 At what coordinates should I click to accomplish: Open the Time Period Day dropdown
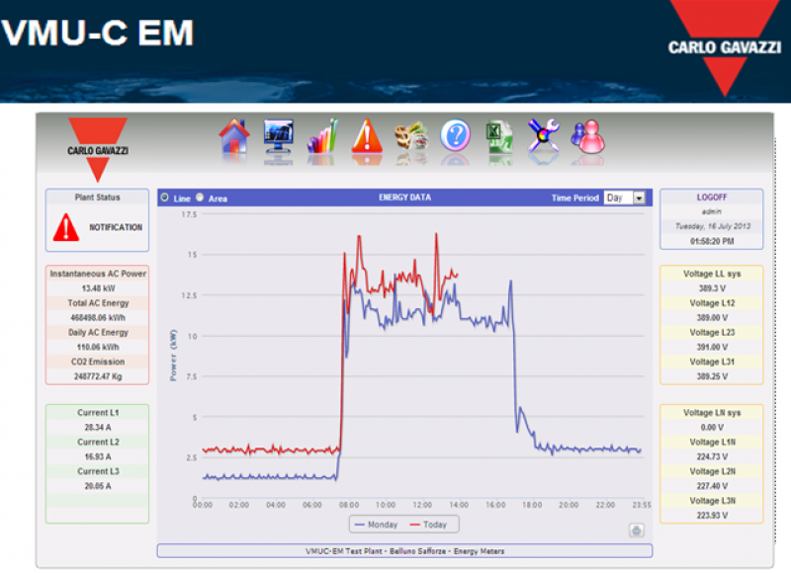tap(625, 198)
